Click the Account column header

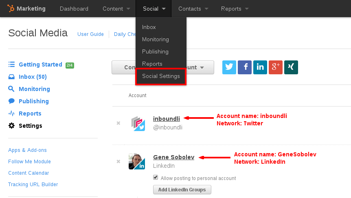[x=138, y=96]
